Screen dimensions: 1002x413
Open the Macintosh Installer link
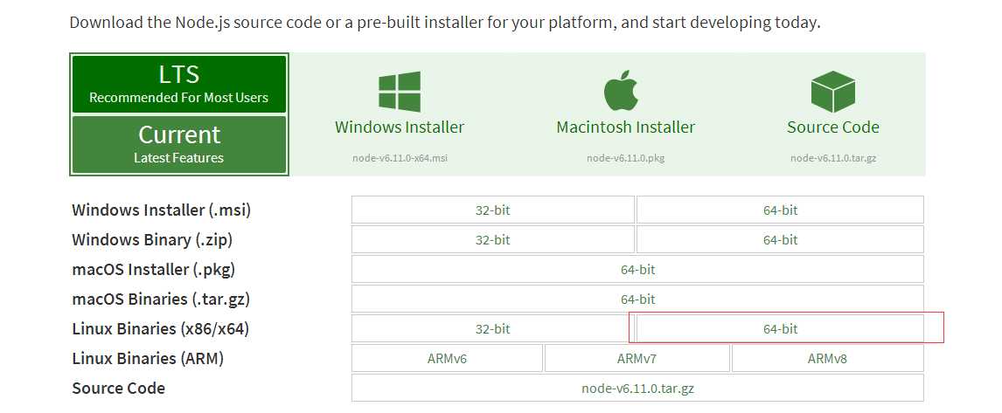(626, 127)
